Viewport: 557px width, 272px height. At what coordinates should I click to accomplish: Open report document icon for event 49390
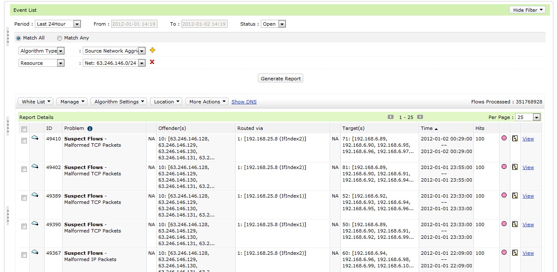[515, 224]
